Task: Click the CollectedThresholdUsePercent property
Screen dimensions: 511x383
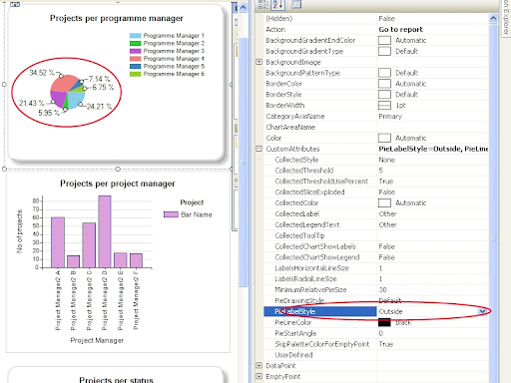Action: [x=321, y=182]
